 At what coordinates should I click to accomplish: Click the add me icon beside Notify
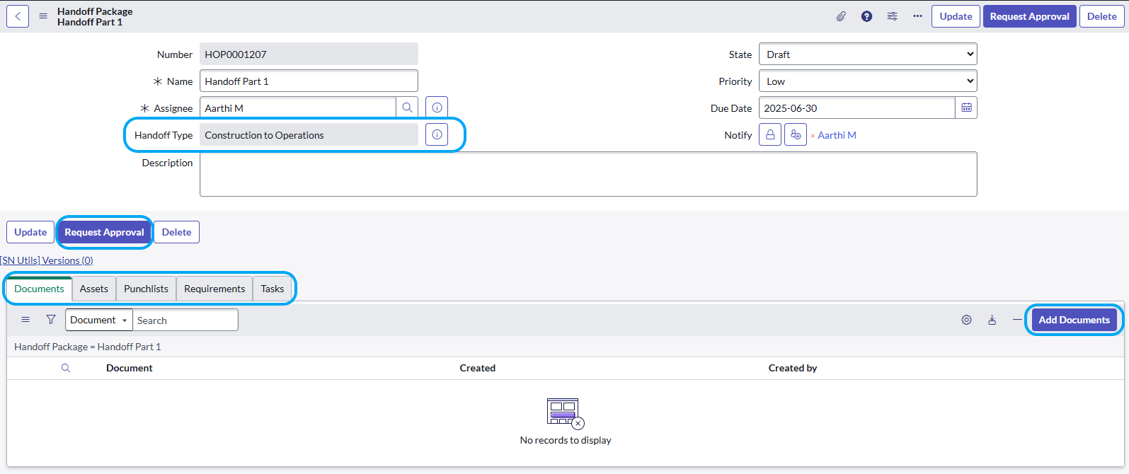click(x=796, y=135)
